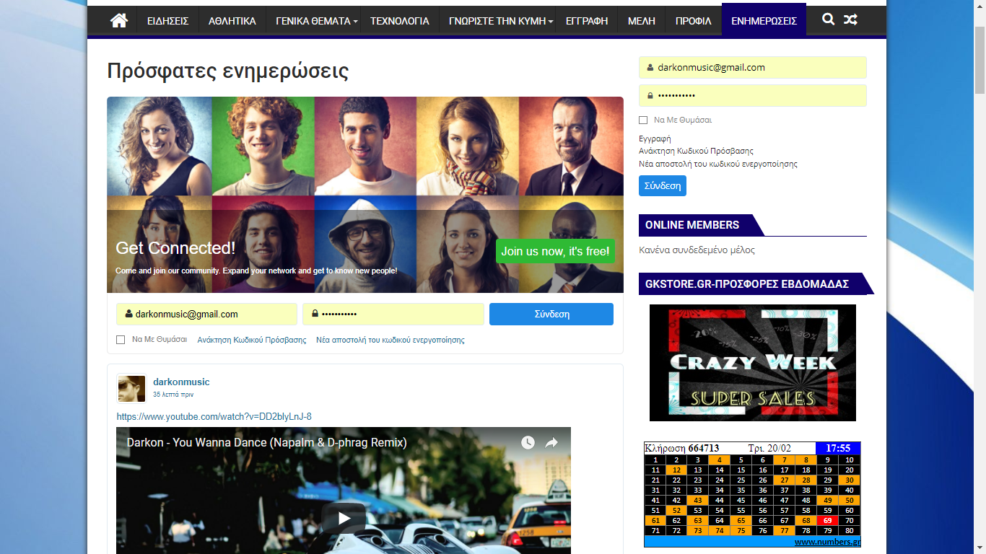The height and width of the screenshot is (554, 986).
Task: Click the share arrow icon on video
Action: coord(551,442)
